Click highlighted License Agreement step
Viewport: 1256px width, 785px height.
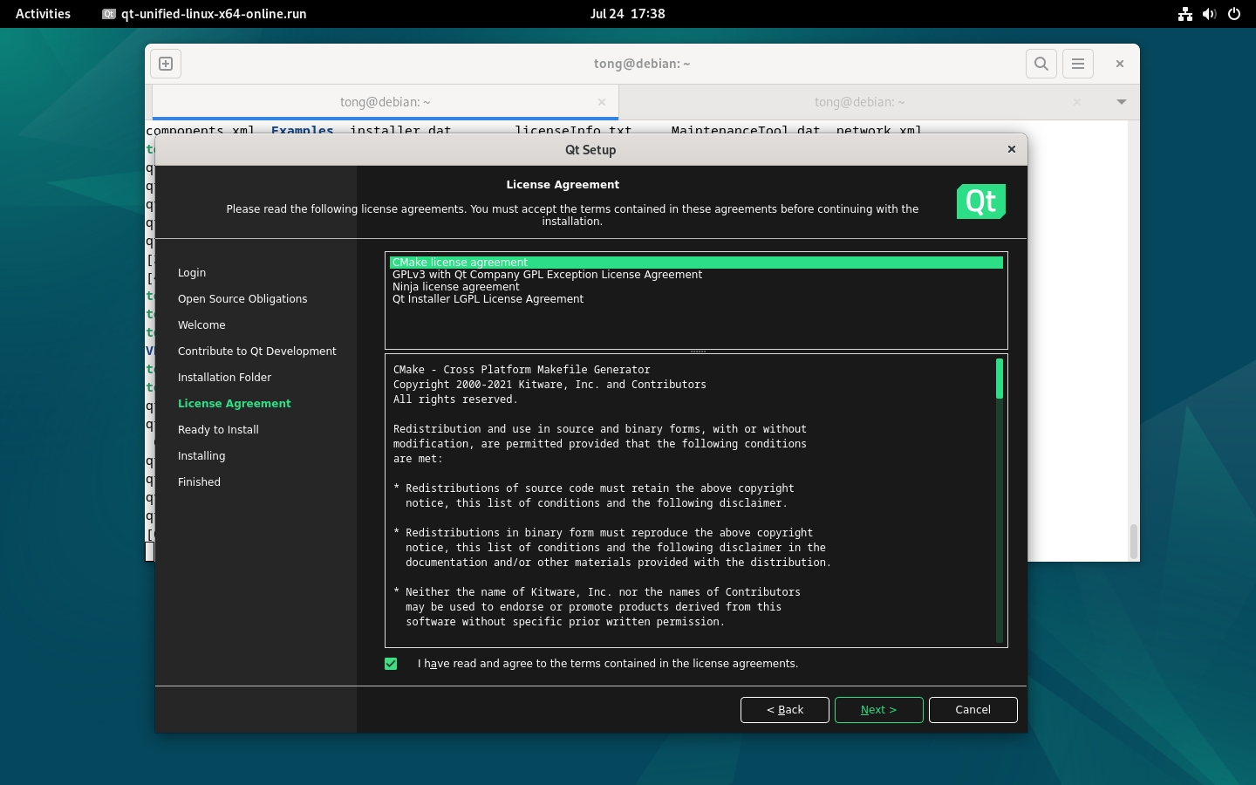click(235, 404)
